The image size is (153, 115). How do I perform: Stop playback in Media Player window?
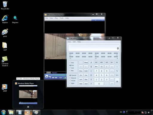[x=50, y=77]
